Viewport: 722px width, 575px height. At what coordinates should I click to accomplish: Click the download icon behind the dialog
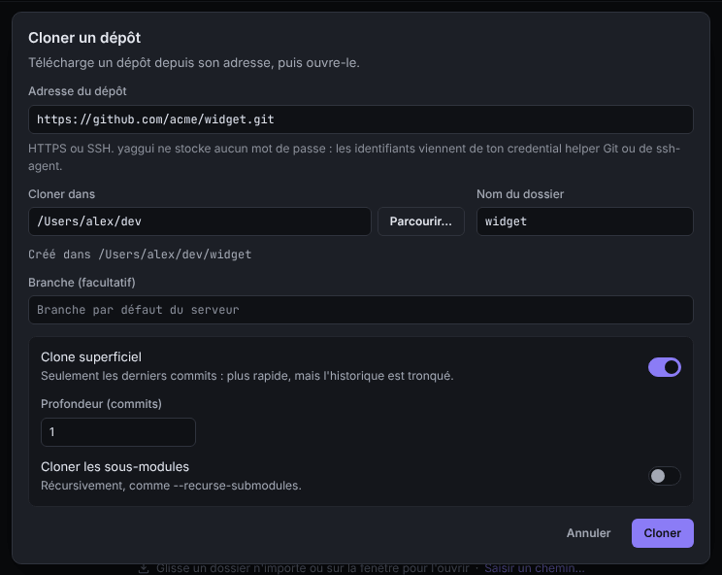pyautogui.click(x=144, y=568)
